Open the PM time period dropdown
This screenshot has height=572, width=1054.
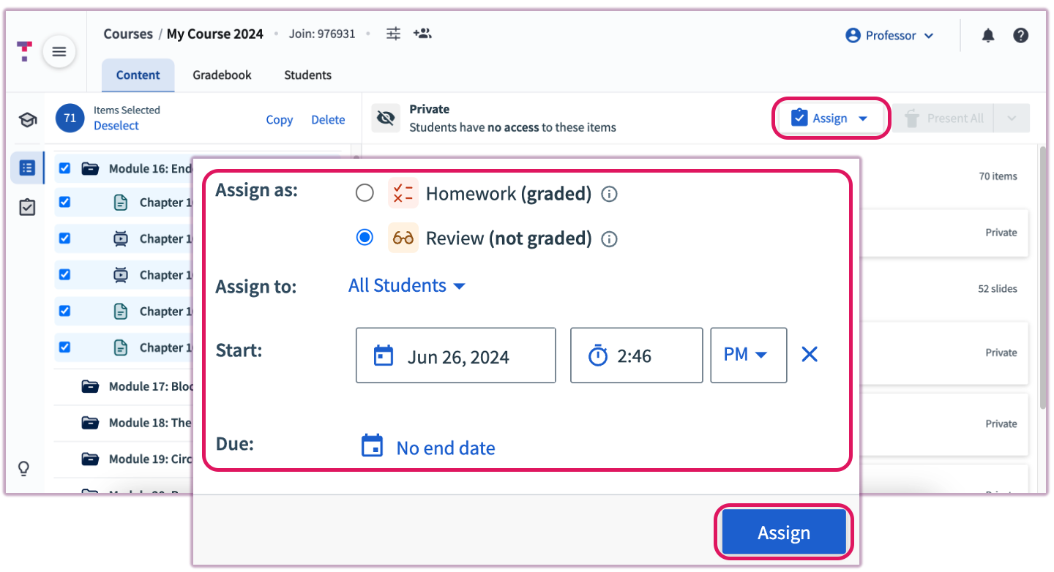(x=748, y=355)
